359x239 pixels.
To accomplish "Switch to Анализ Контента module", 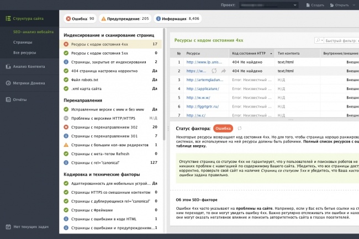I will click(x=29, y=67).
